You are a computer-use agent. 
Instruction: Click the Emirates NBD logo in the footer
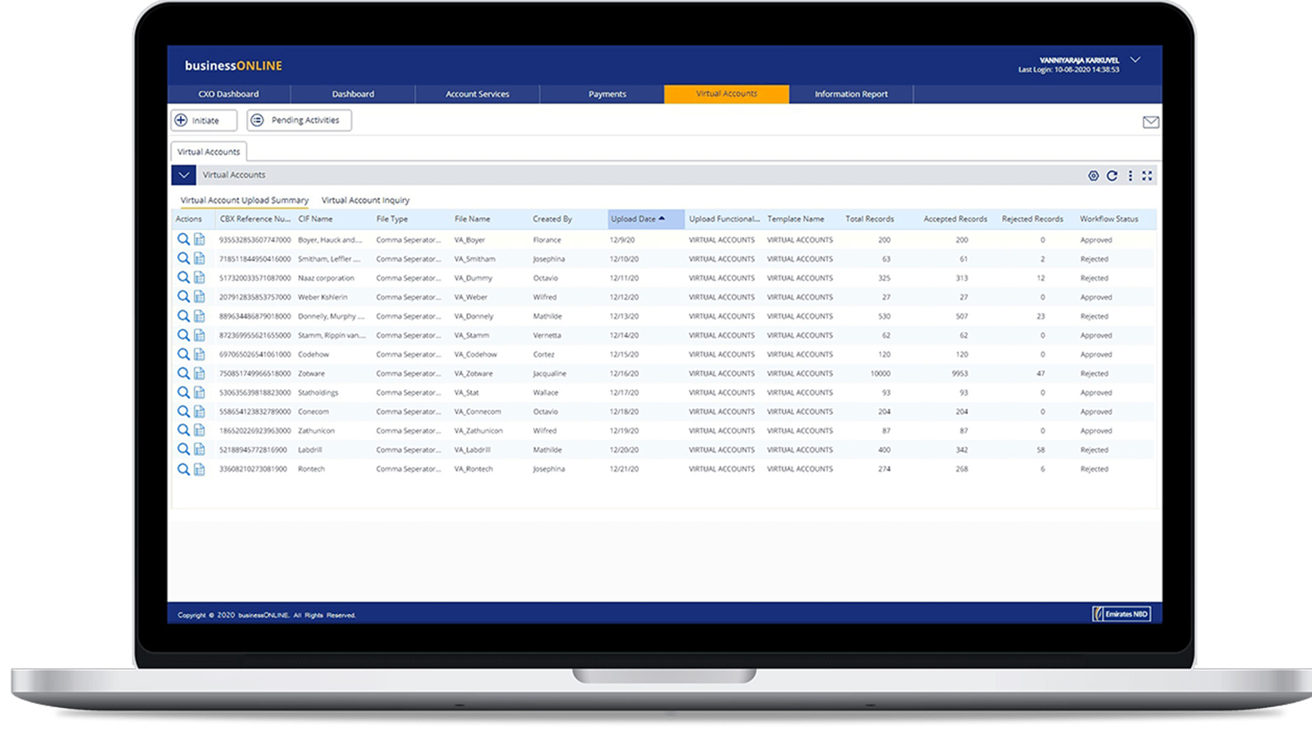pos(1121,614)
